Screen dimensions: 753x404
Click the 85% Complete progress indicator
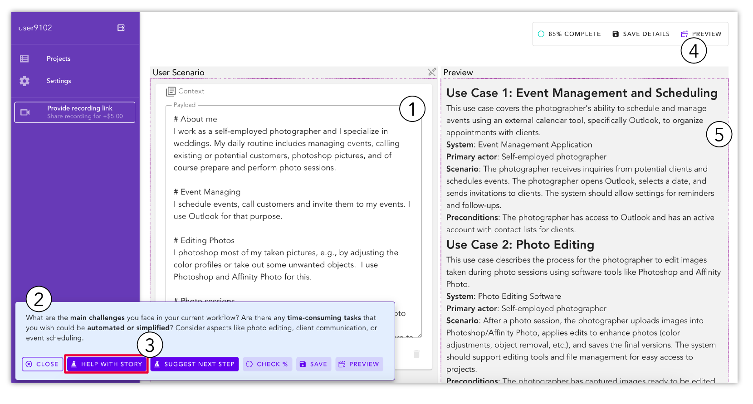[x=569, y=34]
